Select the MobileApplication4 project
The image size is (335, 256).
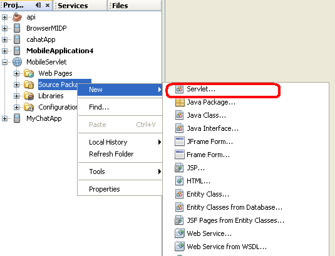(x=60, y=51)
